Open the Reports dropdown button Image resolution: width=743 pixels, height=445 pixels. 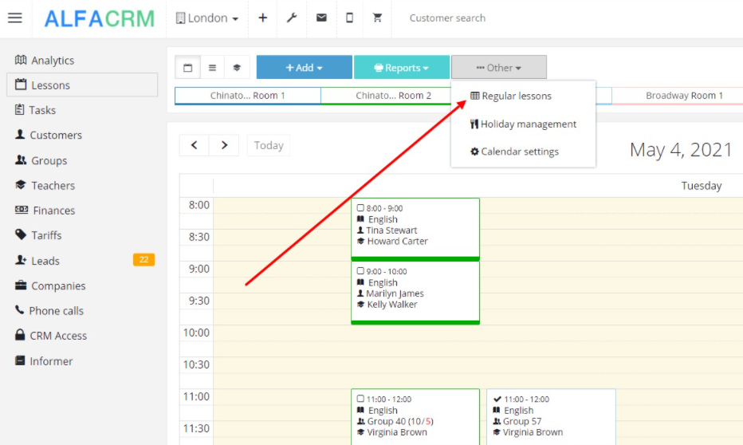click(401, 67)
